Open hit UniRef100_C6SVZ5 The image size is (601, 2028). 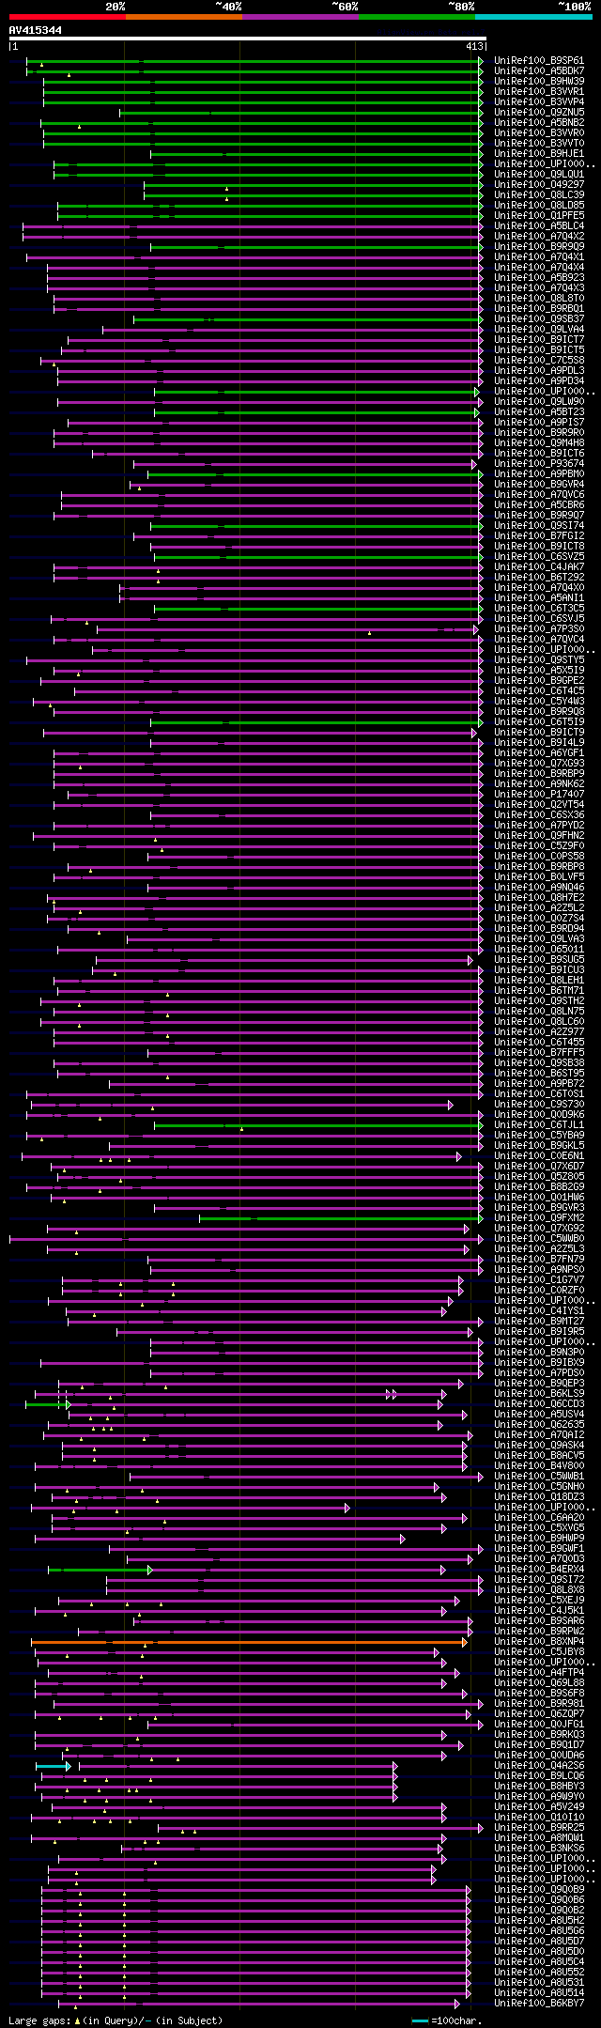tap(539, 557)
